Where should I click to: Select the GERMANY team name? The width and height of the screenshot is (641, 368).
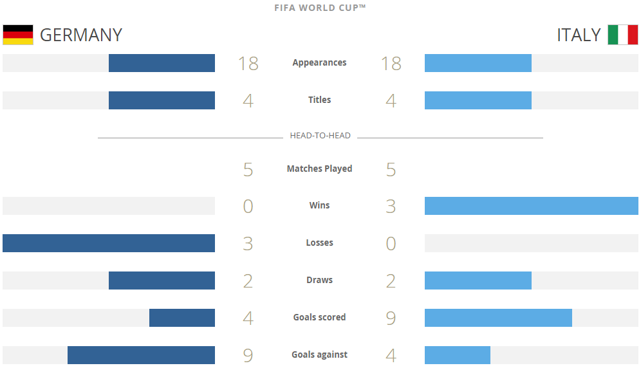pos(81,35)
